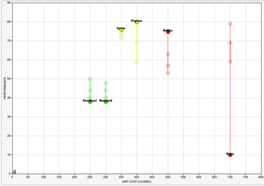The image size is (264, 186).
Task: Click top faded green point above Cardinal
Action: (90, 79)
